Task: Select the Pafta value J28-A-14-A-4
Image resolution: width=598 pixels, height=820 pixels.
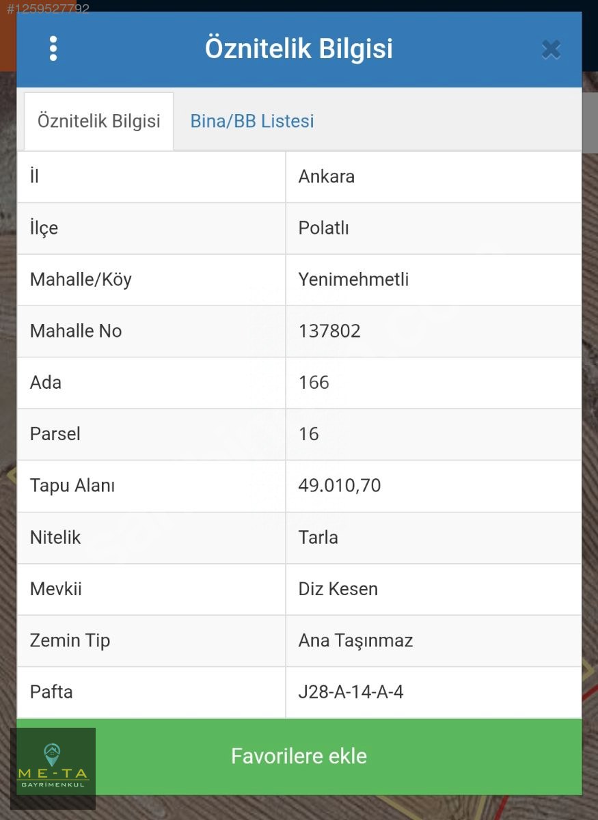Action: [x=351, y=692]
